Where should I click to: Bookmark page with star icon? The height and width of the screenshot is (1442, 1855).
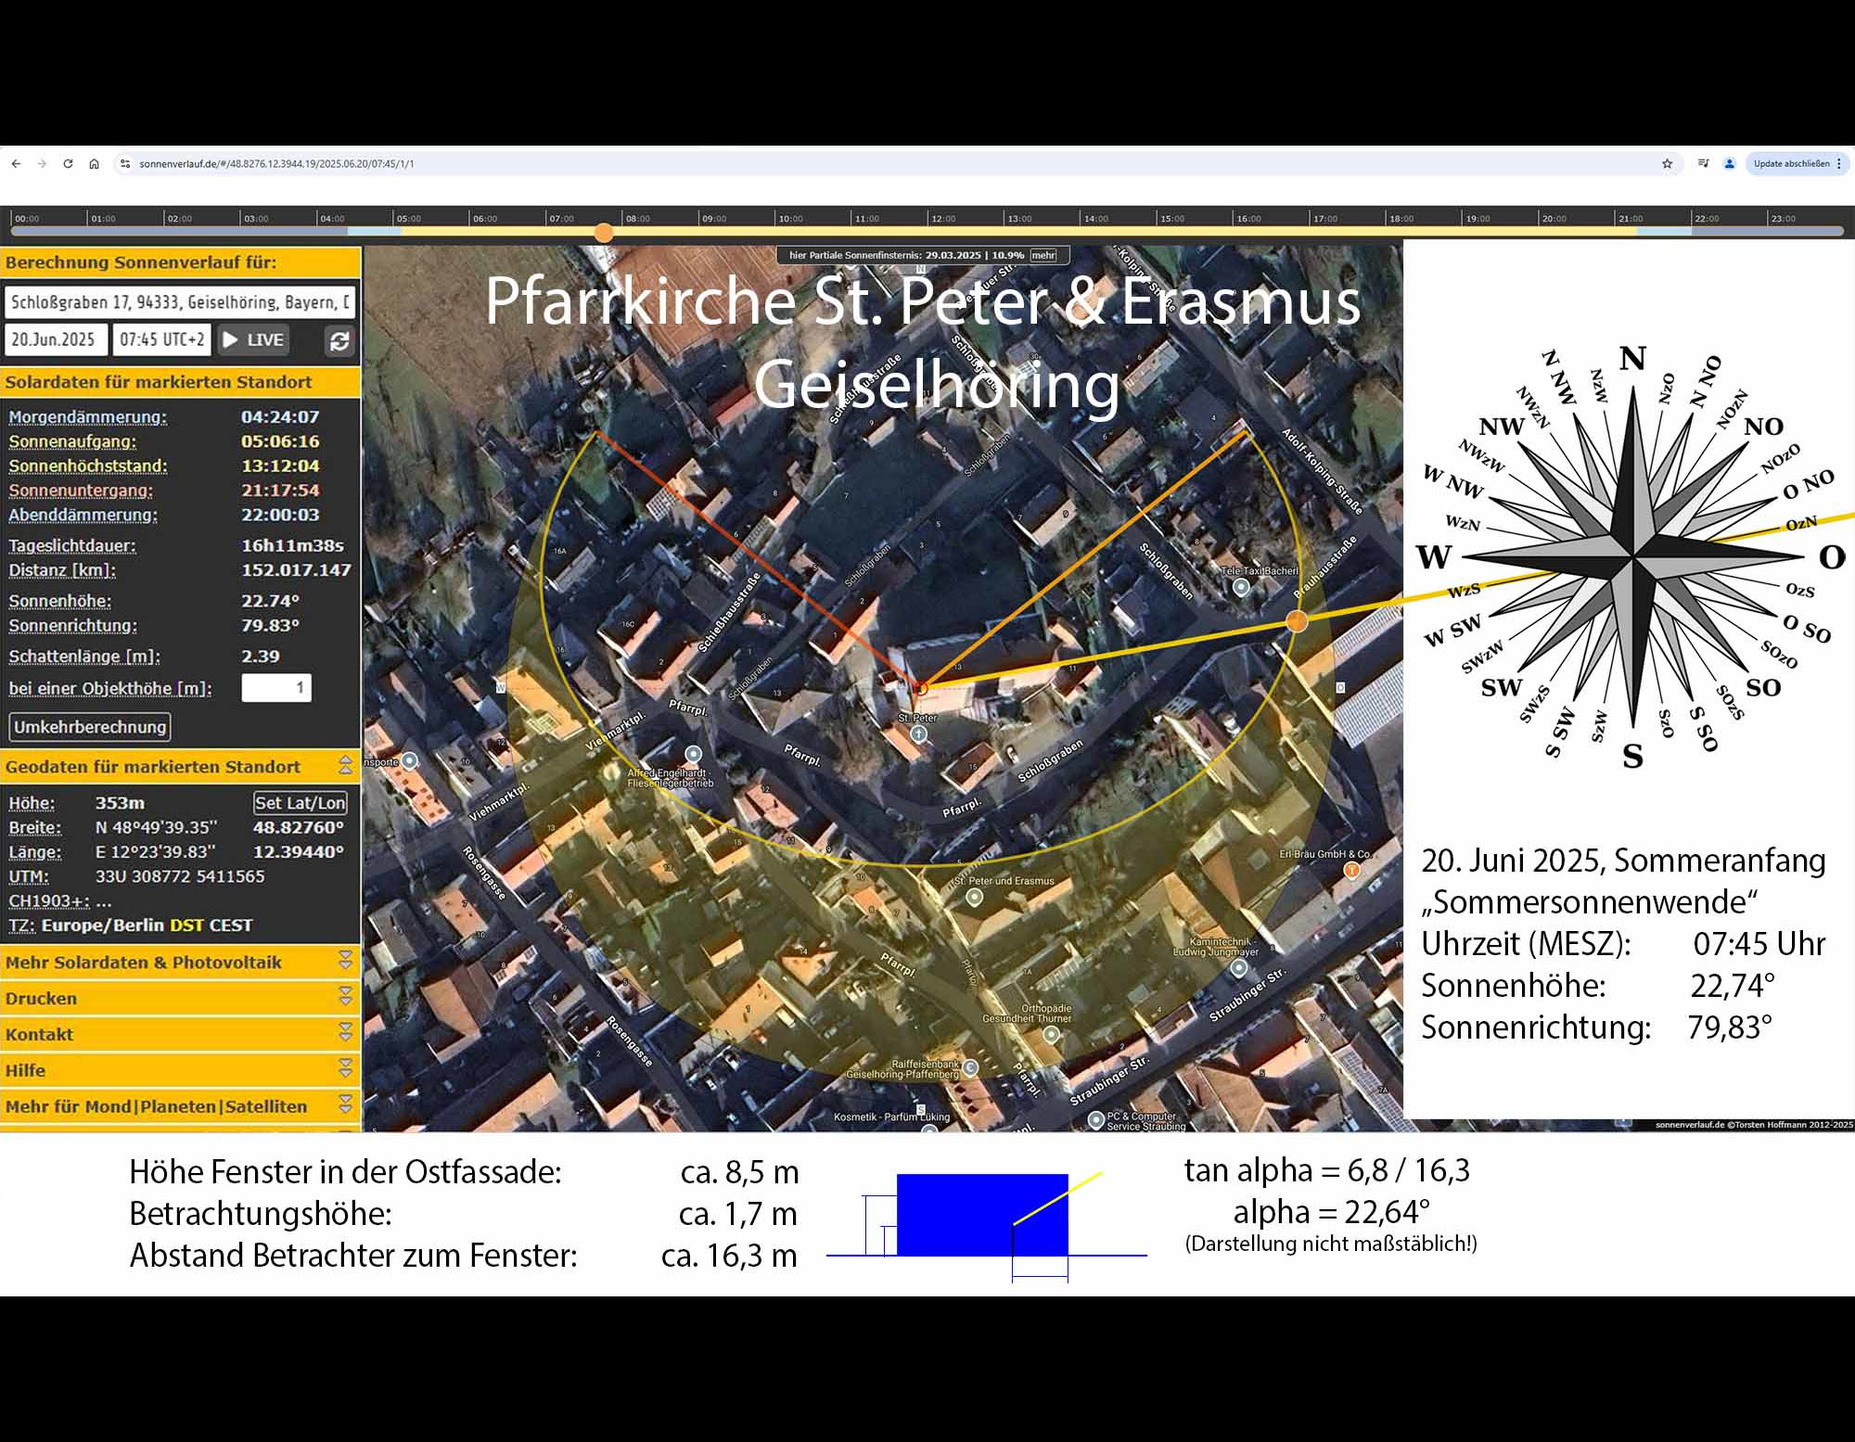[x=1667, y=163]
